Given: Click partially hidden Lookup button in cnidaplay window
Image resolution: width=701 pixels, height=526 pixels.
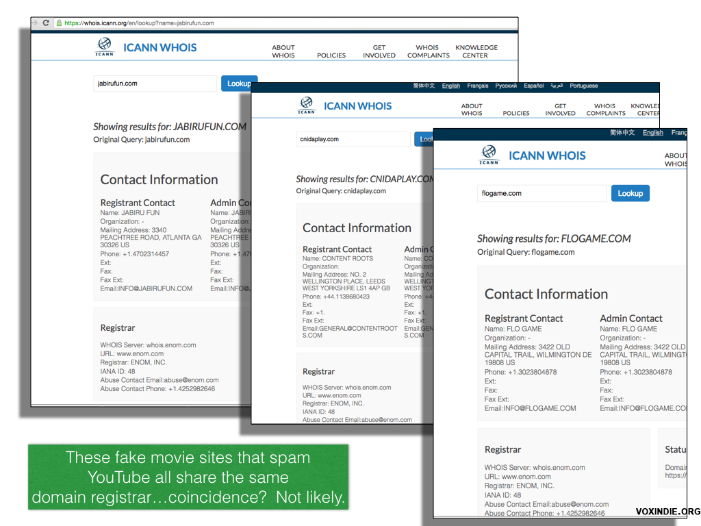Looking at the screenshot, I should pos(424,139).
